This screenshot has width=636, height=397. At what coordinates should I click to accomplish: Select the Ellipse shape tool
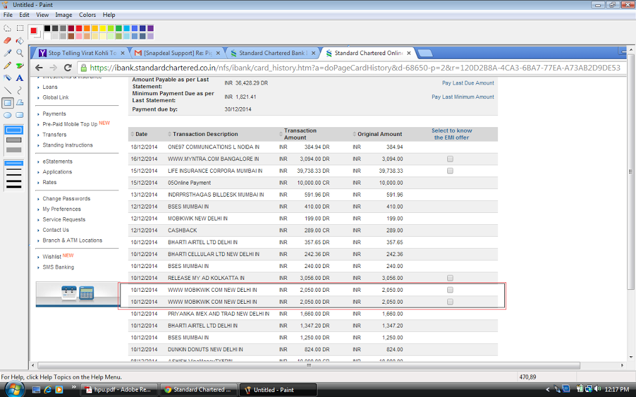point(8,115)
